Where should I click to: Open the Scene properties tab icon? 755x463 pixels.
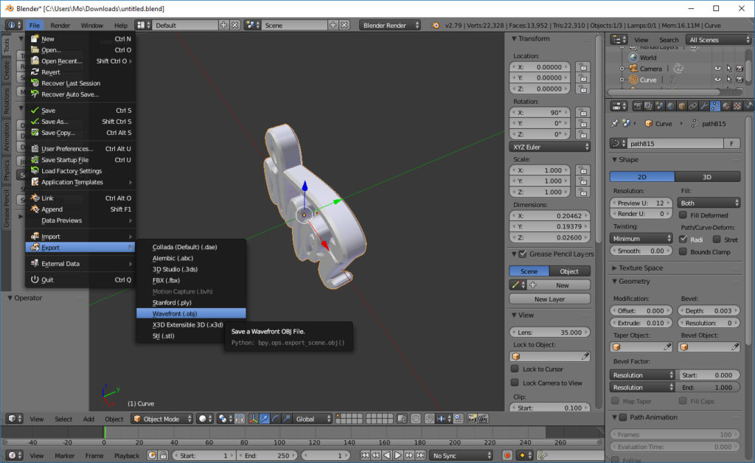pos(660,106)
